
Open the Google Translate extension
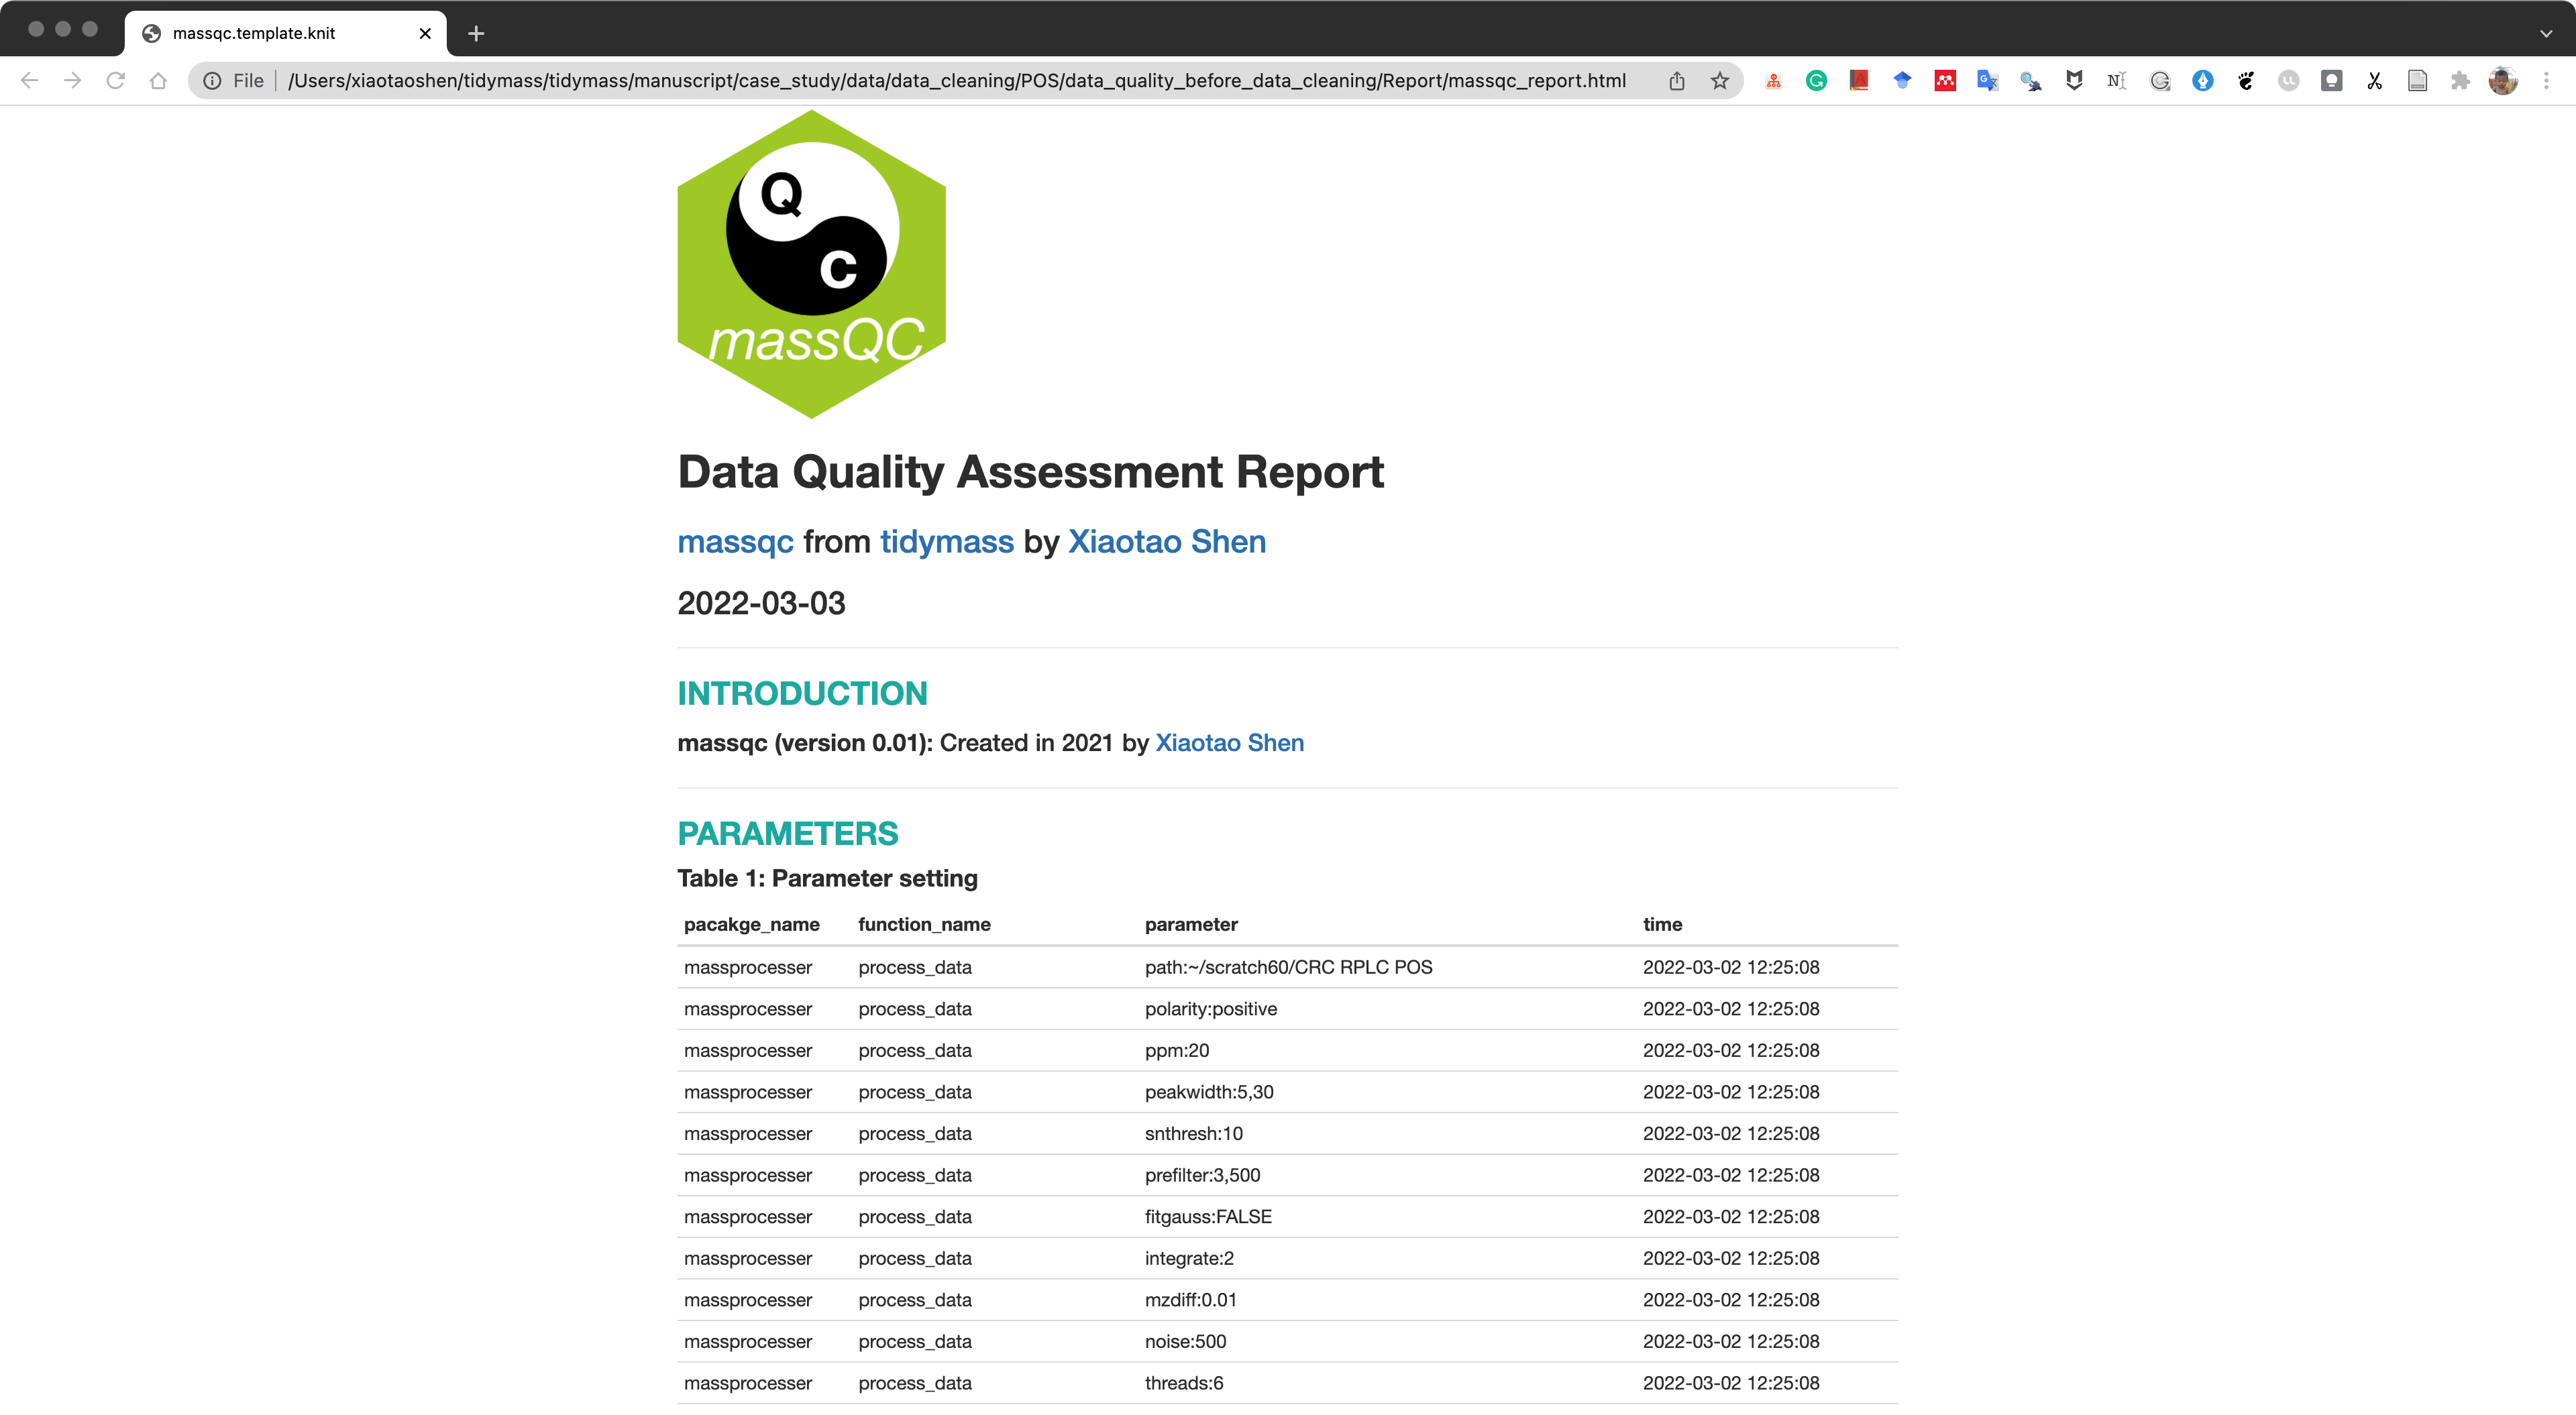1988,81
